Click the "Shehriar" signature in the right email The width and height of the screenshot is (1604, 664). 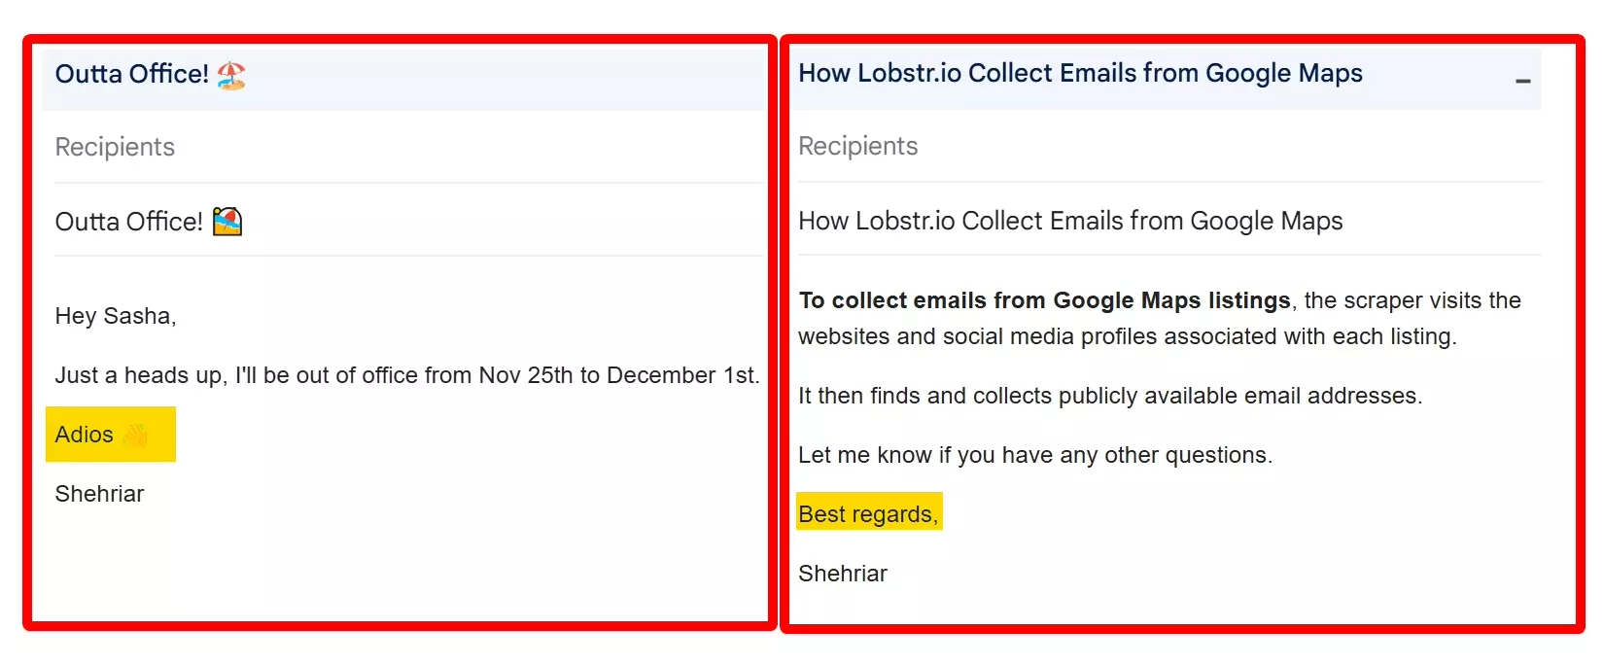click(842, 574)
